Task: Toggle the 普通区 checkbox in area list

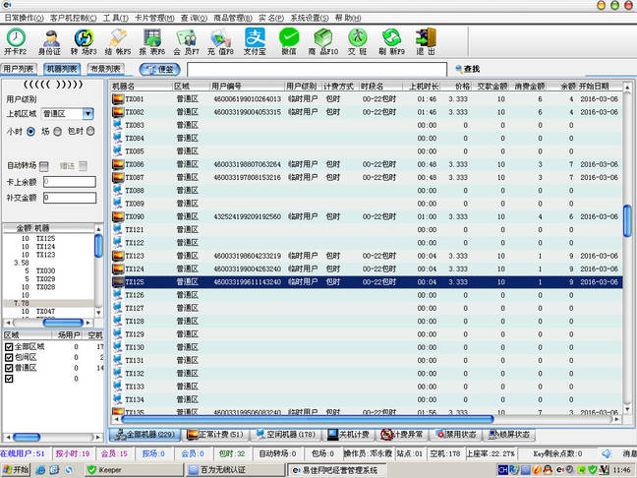Action: (9, 368)
